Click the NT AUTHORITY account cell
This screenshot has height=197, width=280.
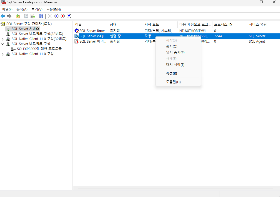click(x=194, y=31)
